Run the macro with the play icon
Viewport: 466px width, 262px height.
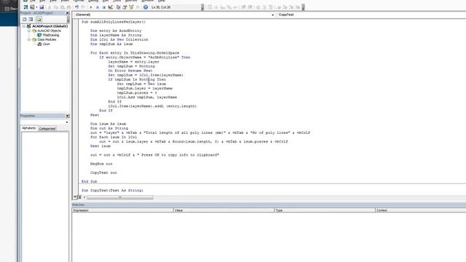coord(90,7)
